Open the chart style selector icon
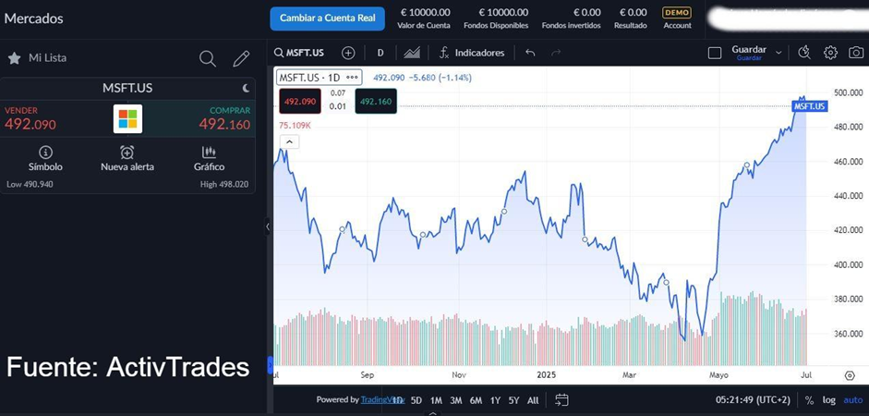 point(412,53)
